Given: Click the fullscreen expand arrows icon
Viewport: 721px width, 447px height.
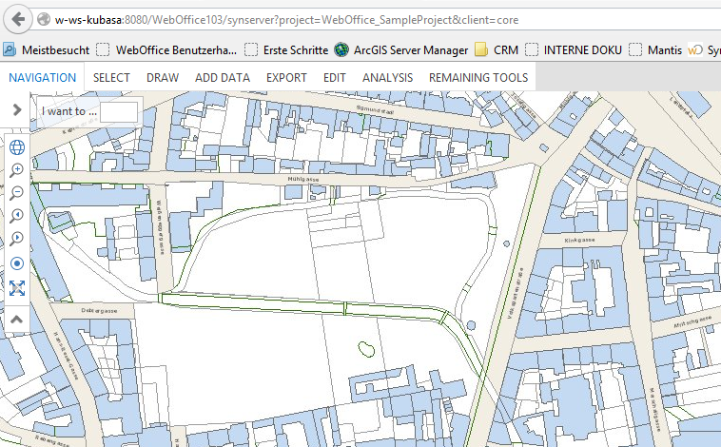Looking at the screenshot, I should click(16, 287).
